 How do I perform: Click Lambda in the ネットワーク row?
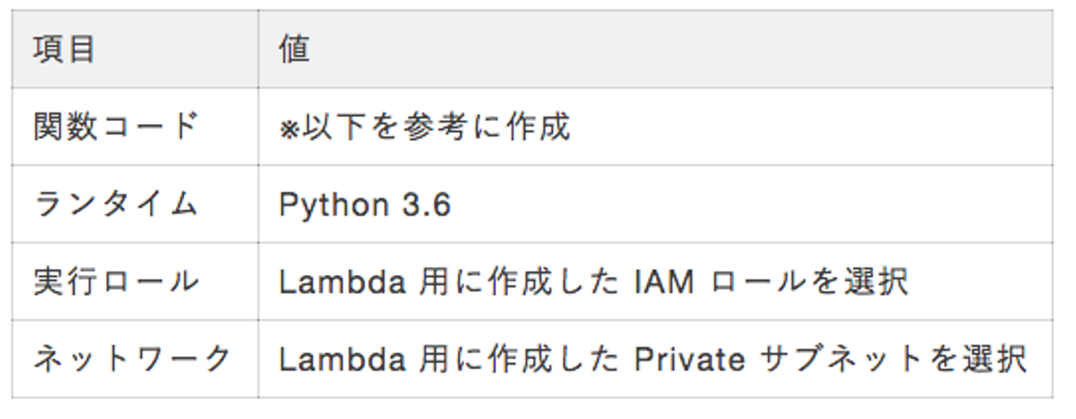pyautogui.click(x=342, y=359)
